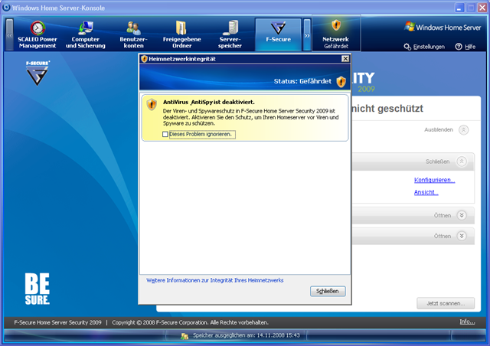Expand the second Öffnen section
Screen dimensions: 490x346
462,236
